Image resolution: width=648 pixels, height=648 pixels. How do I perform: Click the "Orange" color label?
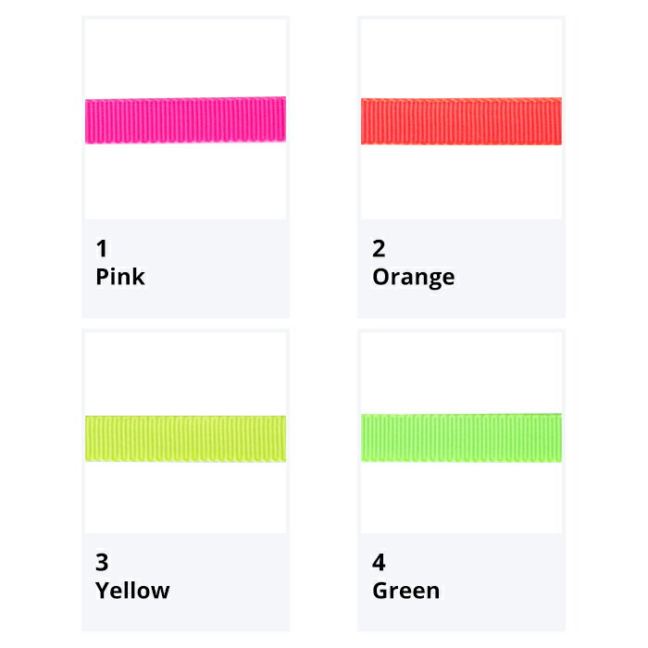coord(413,278)
